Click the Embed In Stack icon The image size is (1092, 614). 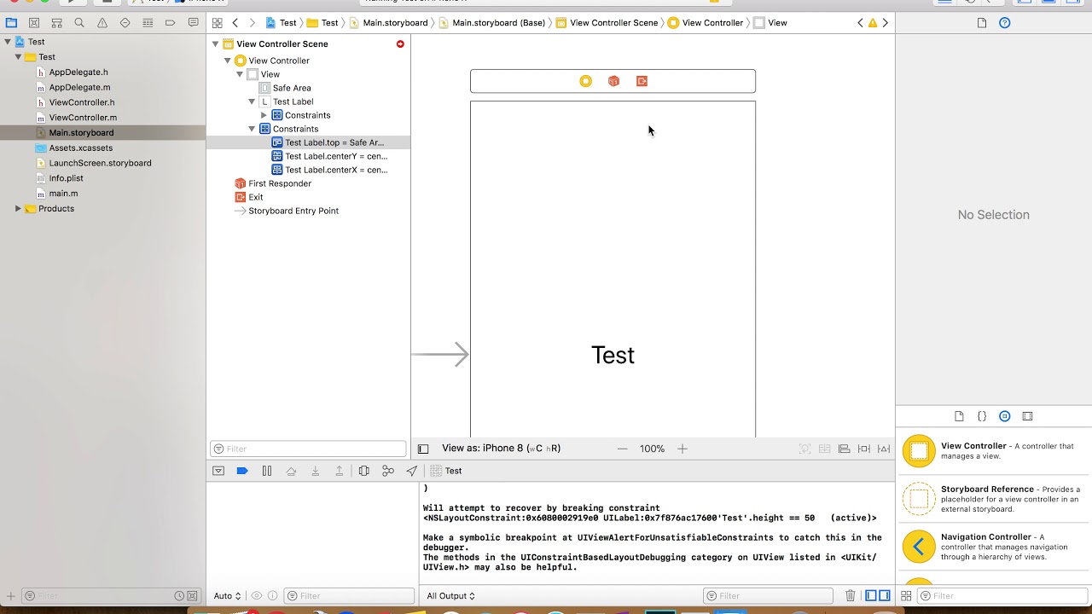coord(825,449)
